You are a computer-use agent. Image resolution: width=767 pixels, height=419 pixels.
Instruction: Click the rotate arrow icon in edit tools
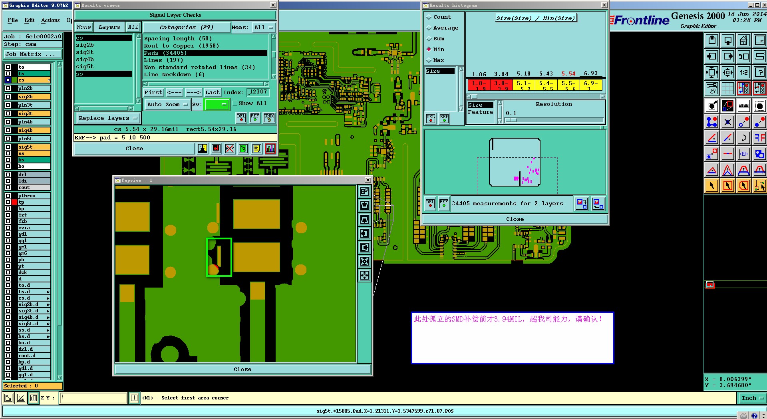[x=743, y=138]
